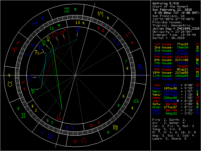Click the '3rd house: 0Can21' row text

(171, 51)
